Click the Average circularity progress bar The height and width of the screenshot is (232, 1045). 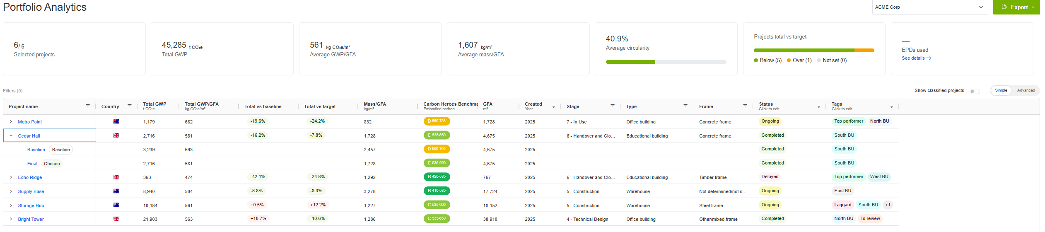(666, 62)
